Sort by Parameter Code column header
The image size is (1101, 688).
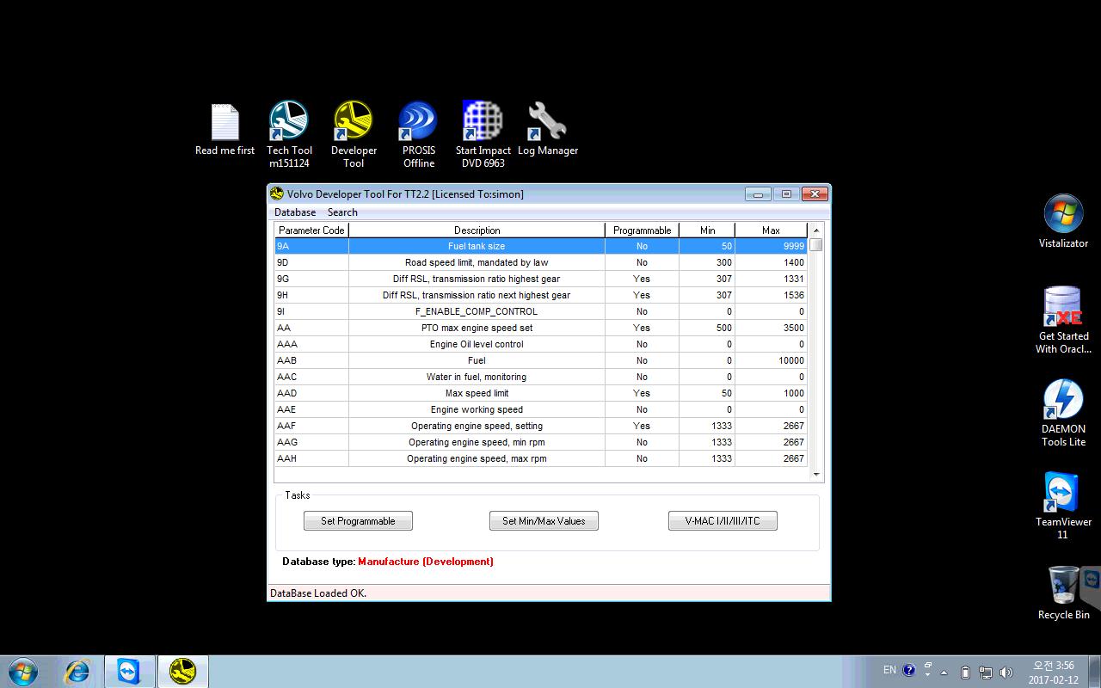point(311,230)
